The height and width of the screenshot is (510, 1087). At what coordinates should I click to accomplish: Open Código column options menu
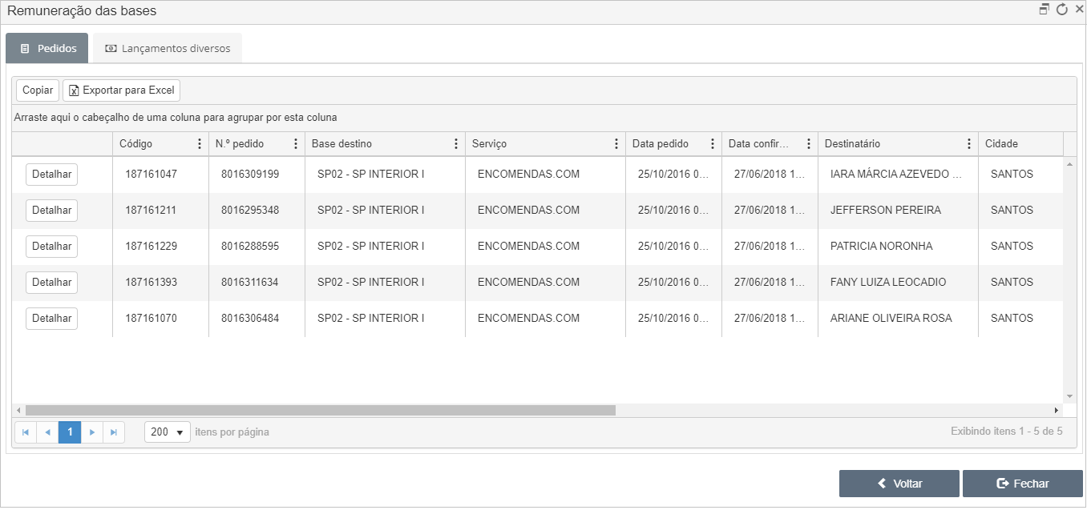pyautogui.click(x=200, y=144)
